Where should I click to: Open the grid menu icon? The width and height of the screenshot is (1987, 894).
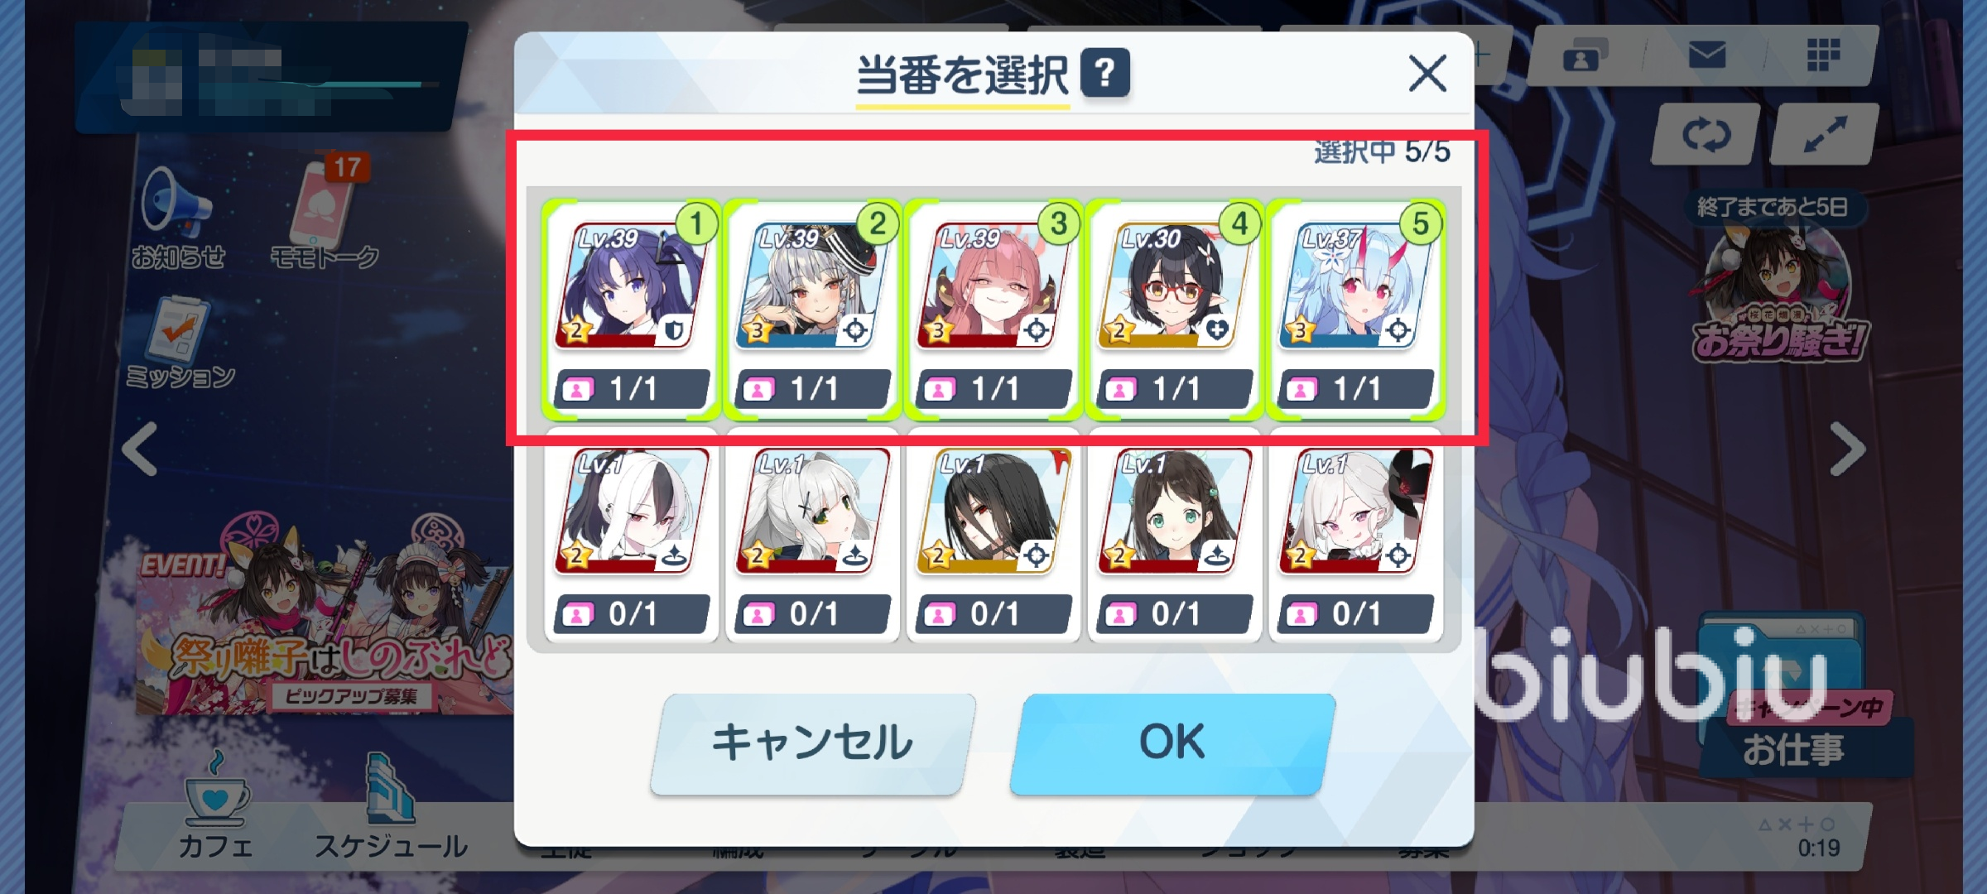click(1822, 55)
